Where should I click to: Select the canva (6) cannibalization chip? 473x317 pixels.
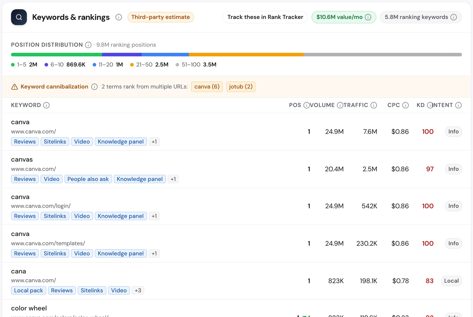[x=207, y=87]
